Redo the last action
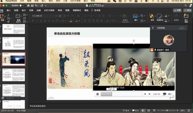This screenshot has width=193, height=113. point(42,6)
